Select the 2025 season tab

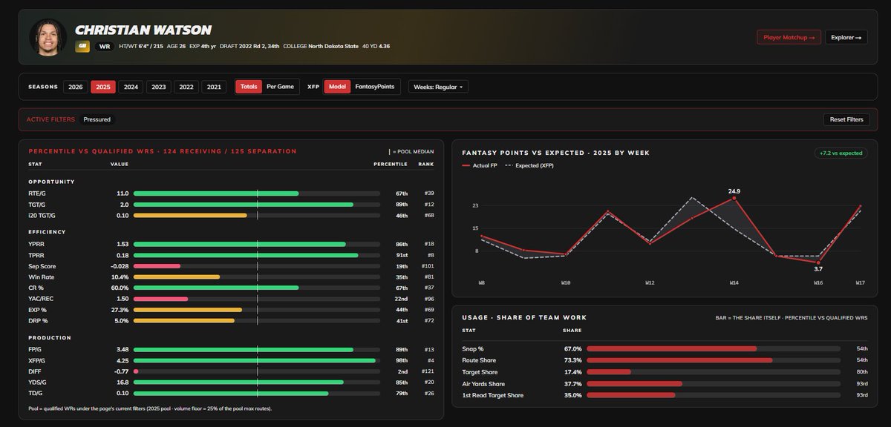coord(103,87)
